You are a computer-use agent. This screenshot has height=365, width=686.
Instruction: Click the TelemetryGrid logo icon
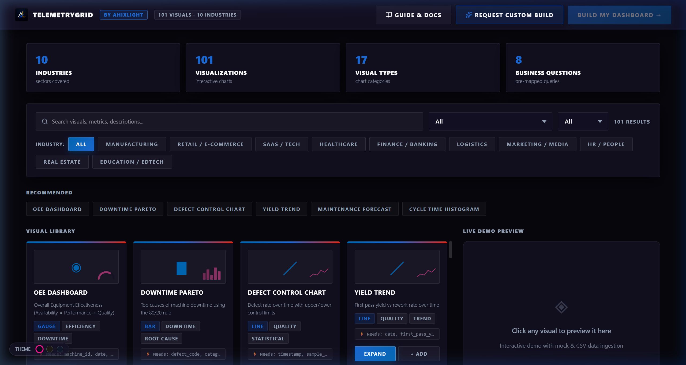(21, 15)
